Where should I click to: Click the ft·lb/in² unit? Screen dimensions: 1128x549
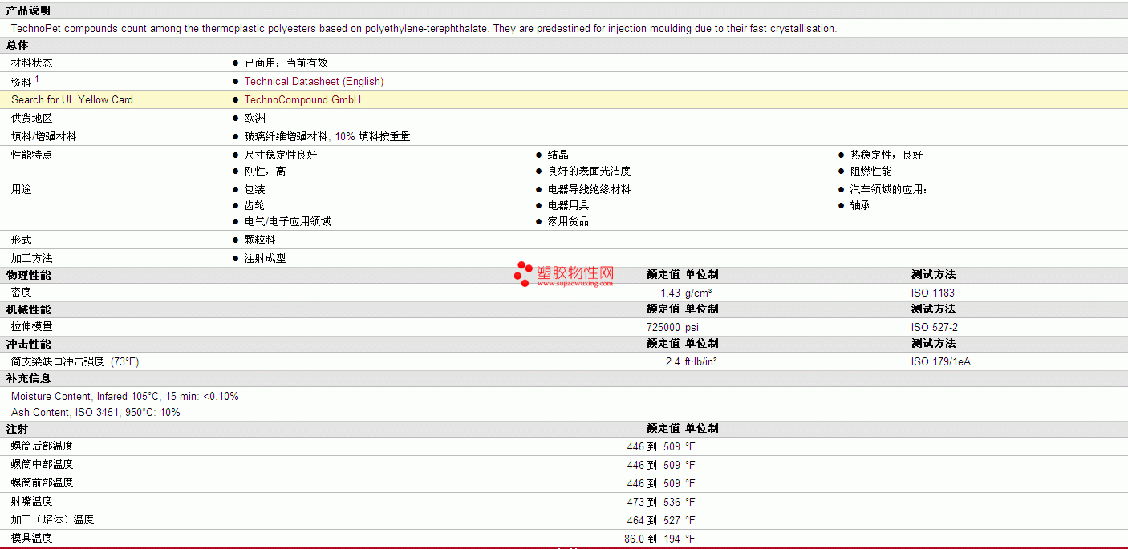(x=701, y=361)
